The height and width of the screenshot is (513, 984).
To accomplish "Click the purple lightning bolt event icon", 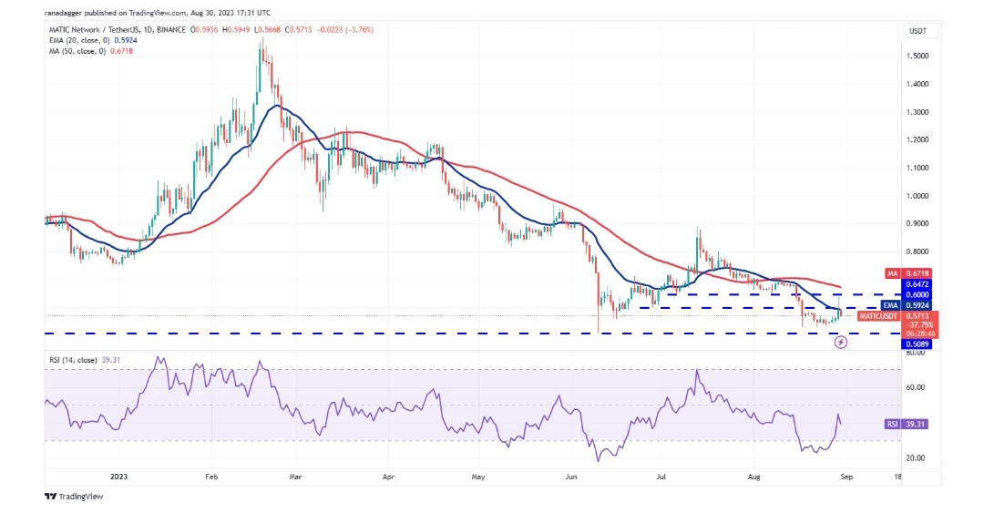I will pyautogui.click(x=841, y=342).
